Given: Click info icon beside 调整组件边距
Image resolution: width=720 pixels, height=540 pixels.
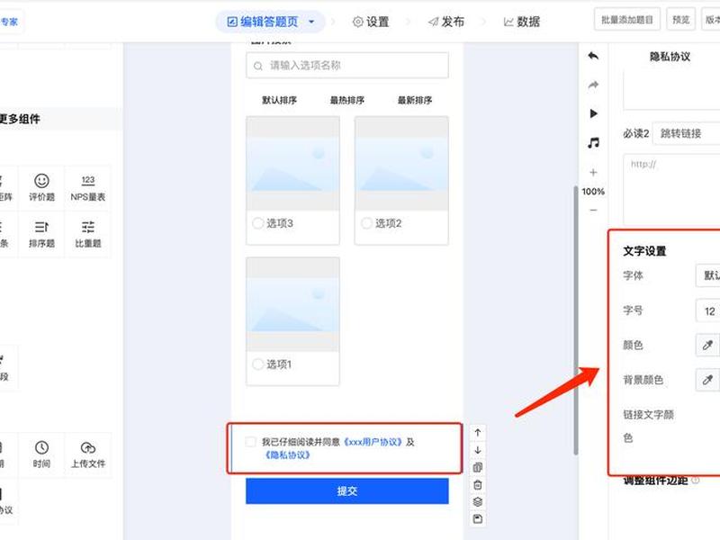Looking at the screenshot, I should point(696,481).
